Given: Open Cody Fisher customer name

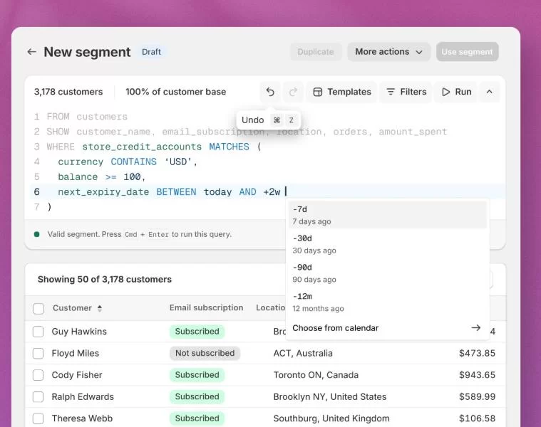Looking at the screenshot, I should pos(76,375).
